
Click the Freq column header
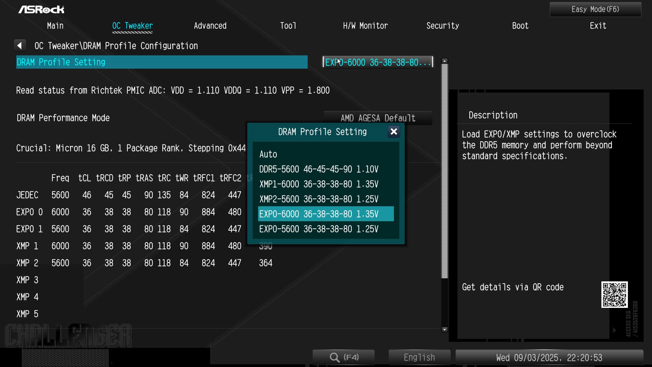[x=60, y=178]
